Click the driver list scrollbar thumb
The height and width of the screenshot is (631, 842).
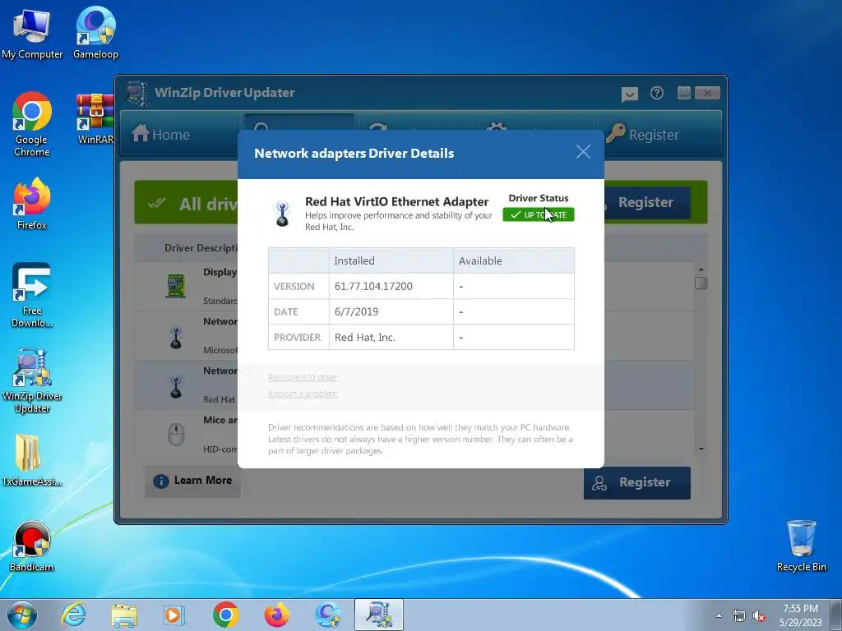[701, 283]
